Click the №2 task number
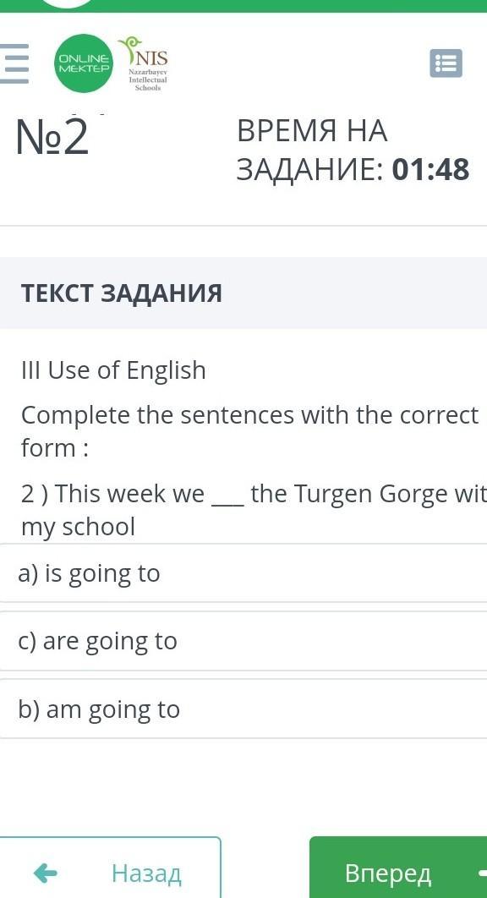This screenshot has width=487, height=898. click(52, 138)
